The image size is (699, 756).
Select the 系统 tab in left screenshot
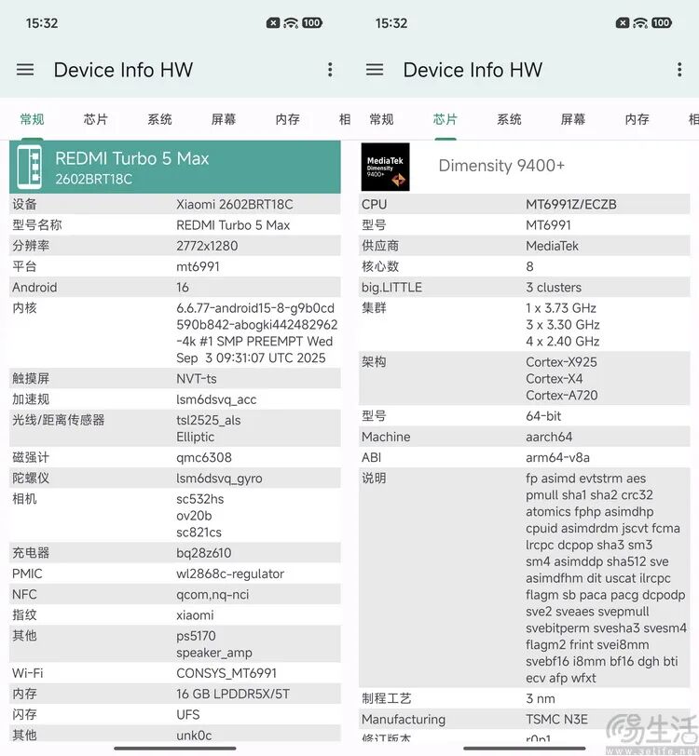(x=159, y=119)
